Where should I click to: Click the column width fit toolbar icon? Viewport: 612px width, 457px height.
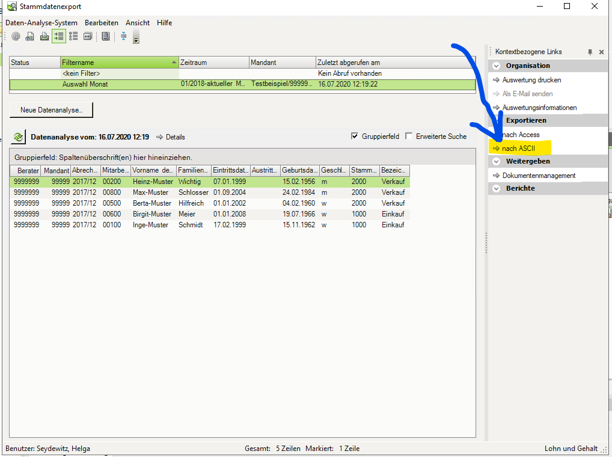point(88,36)
